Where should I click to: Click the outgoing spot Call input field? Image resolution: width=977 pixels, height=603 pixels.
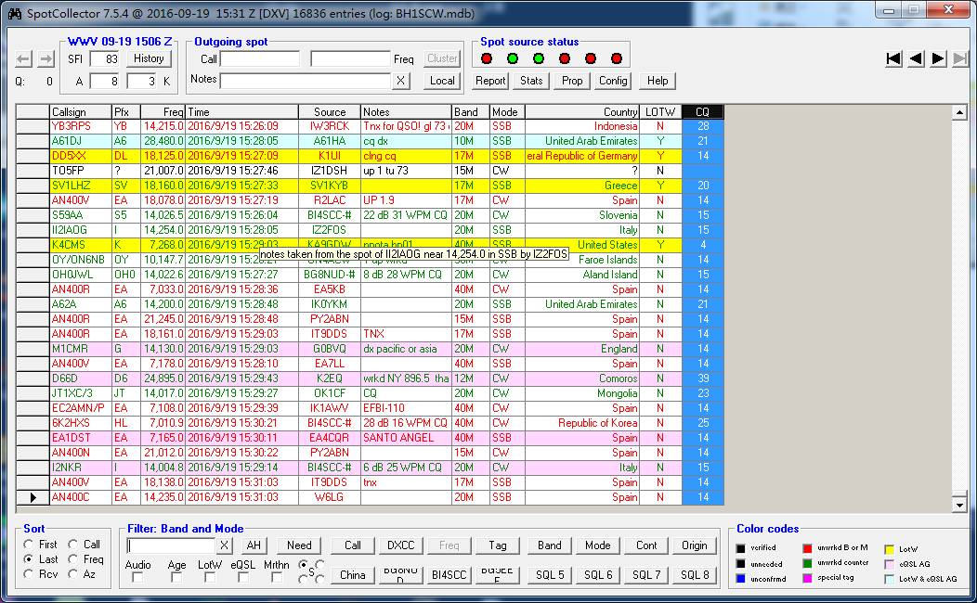pos(260,58)
